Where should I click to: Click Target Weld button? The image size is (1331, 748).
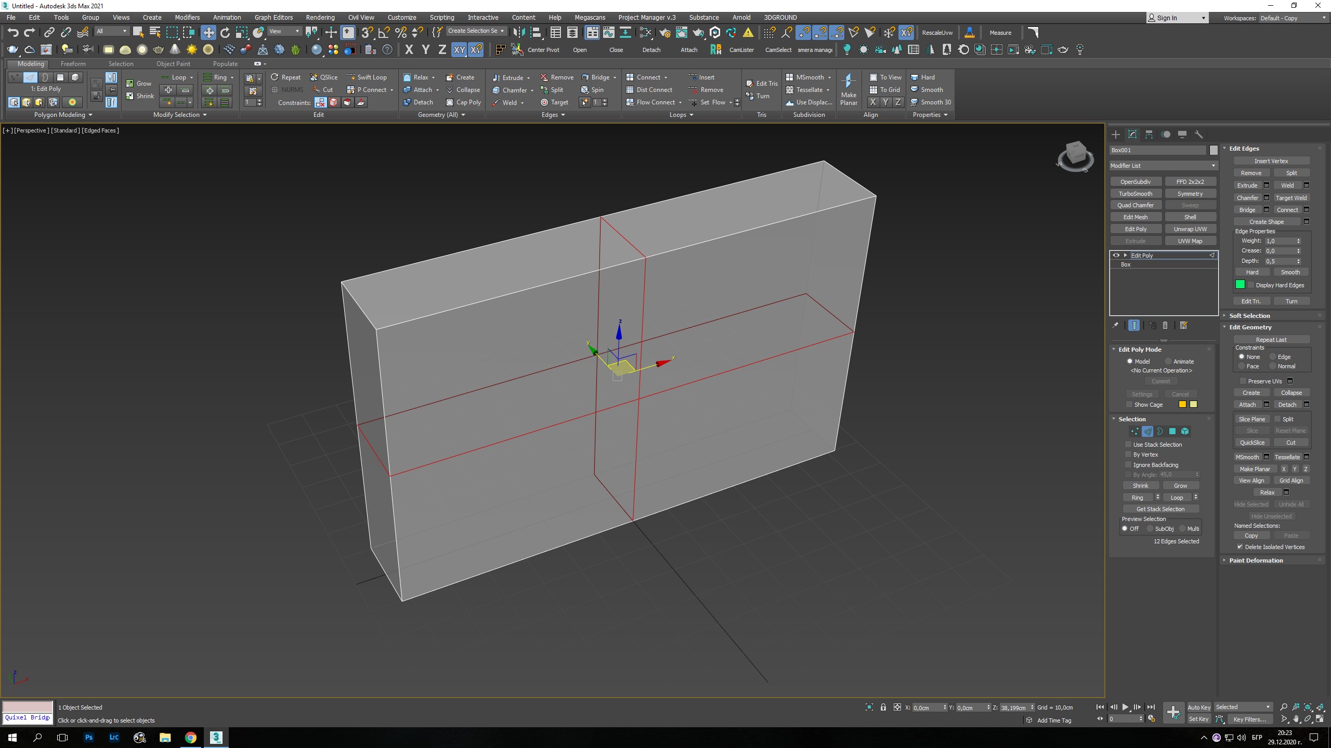point(1291,198)
